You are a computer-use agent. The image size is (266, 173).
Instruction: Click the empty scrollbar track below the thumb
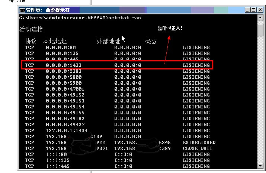pyautogui.click(x=260, y=99)
